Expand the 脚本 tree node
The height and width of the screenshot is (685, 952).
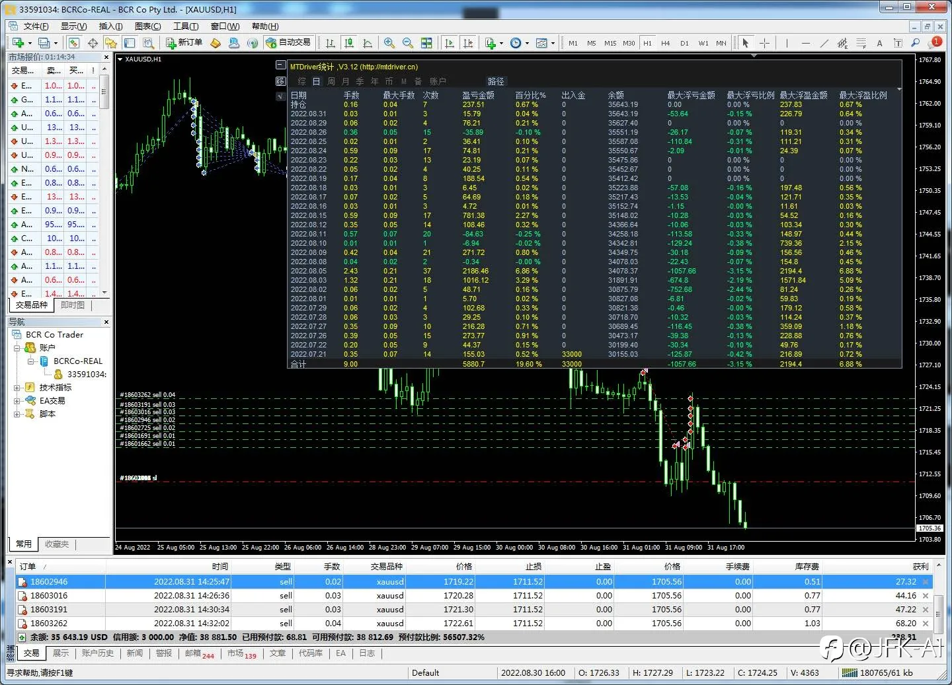17,414
